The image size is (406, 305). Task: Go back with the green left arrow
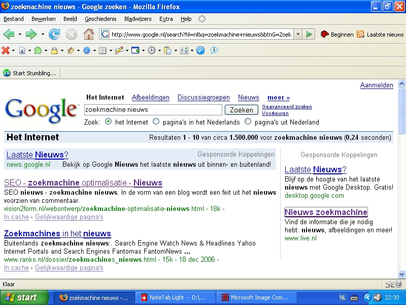(x=9, y=34)
